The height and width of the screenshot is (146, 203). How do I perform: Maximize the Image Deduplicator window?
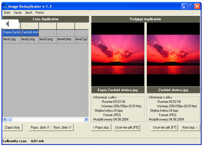point(191,6)
